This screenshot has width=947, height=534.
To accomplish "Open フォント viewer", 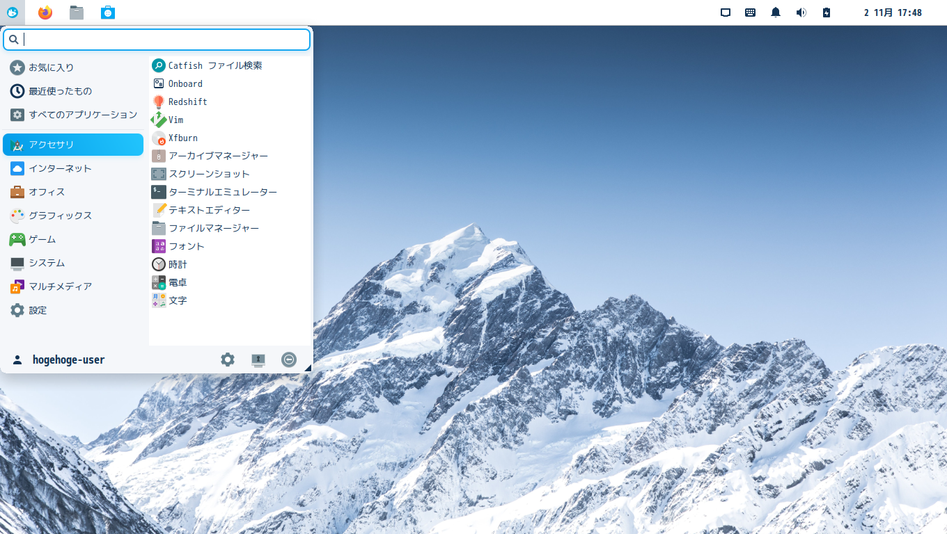I will point(230,246).
